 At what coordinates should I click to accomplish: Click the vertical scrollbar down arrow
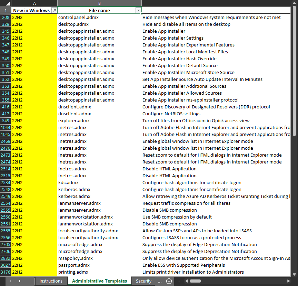point(295,274)
